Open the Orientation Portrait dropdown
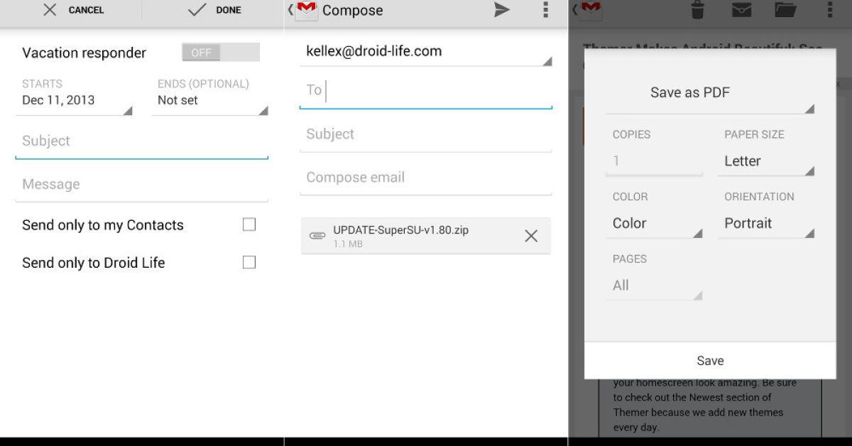 coord(767,223)
